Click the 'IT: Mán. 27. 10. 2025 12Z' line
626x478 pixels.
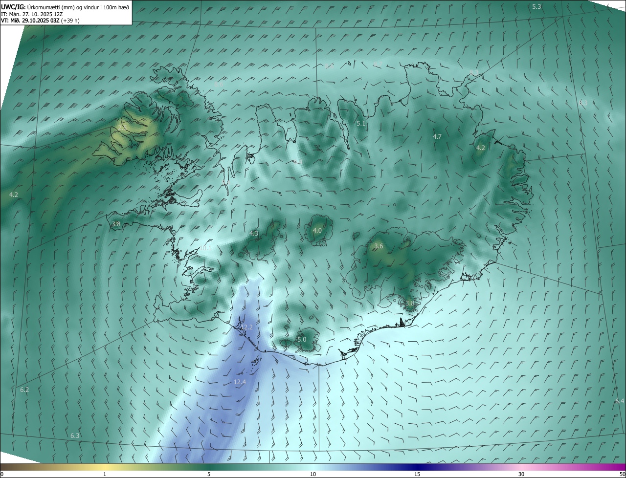(x=32, y=14)
